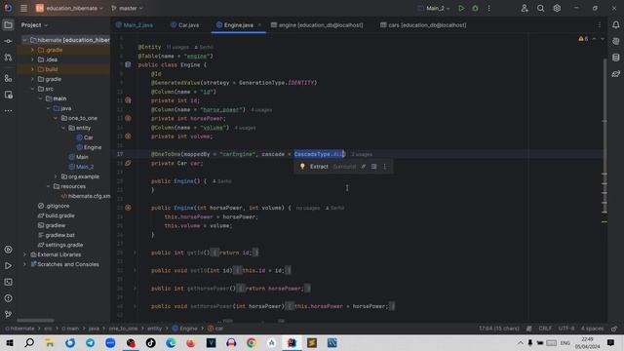Open the Commit tool window
This screenshot has height=351, width=624.
click(x=8, y=41)
